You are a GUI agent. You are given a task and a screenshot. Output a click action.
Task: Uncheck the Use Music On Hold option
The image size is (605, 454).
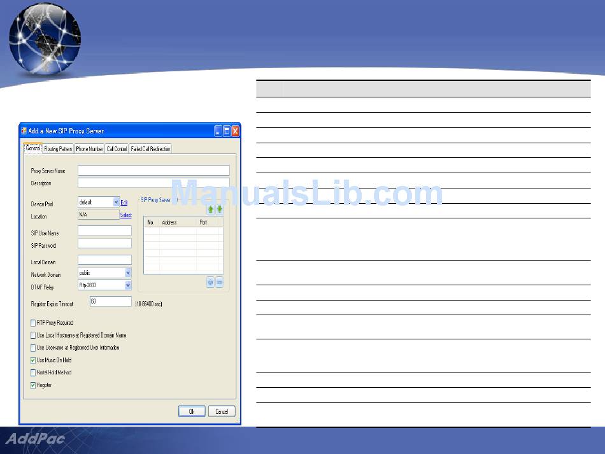[33, 360]
